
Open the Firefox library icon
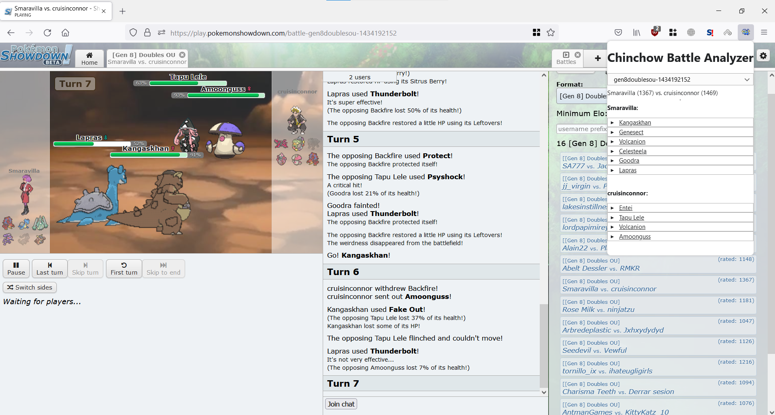click(x=637, y=33)
